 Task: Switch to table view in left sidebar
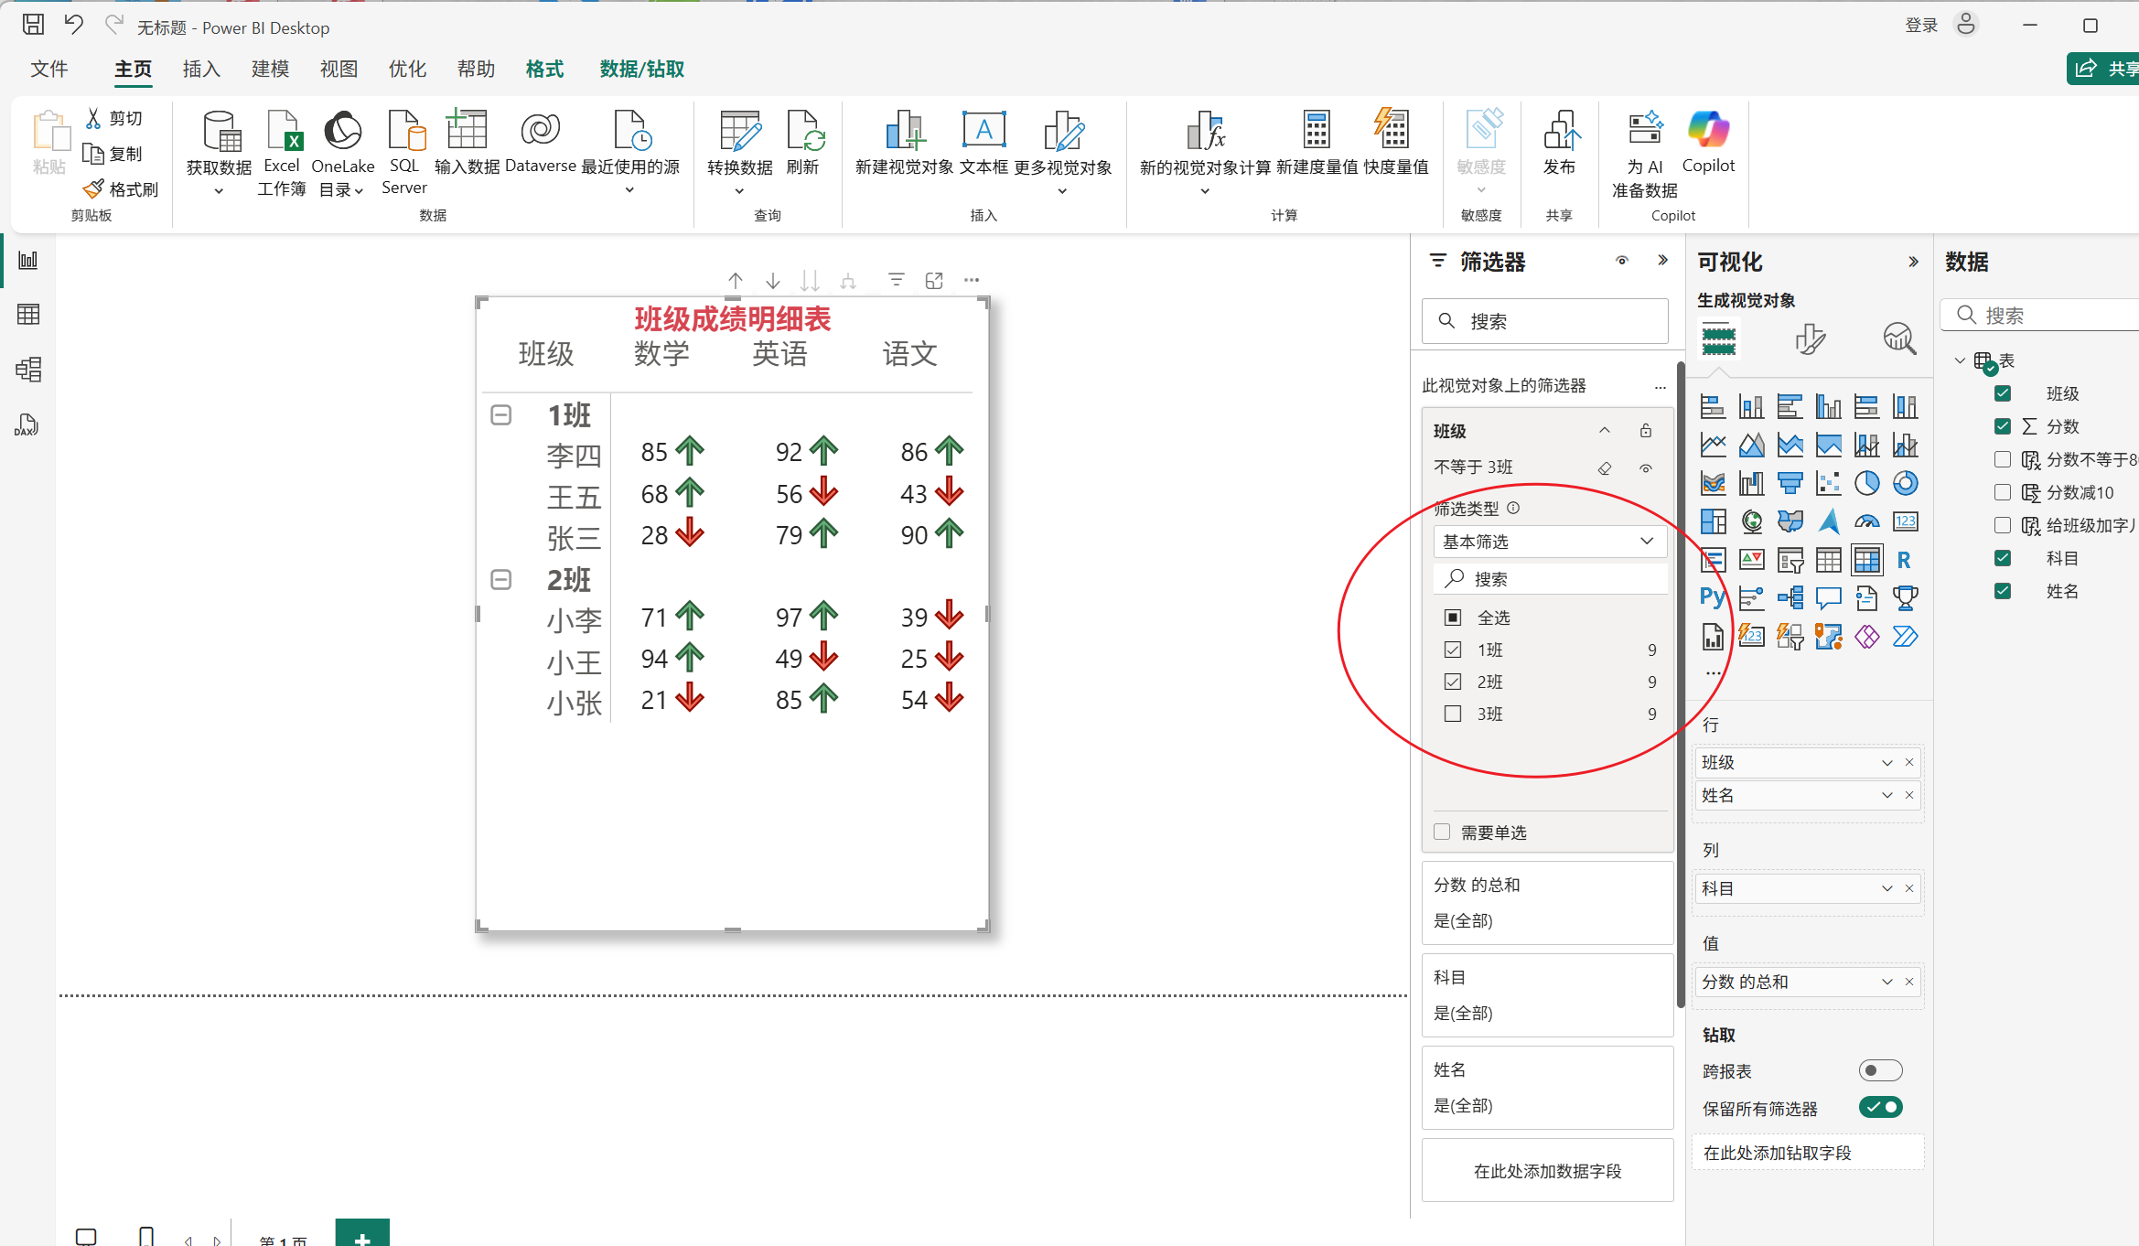click(x=28, y=315)
